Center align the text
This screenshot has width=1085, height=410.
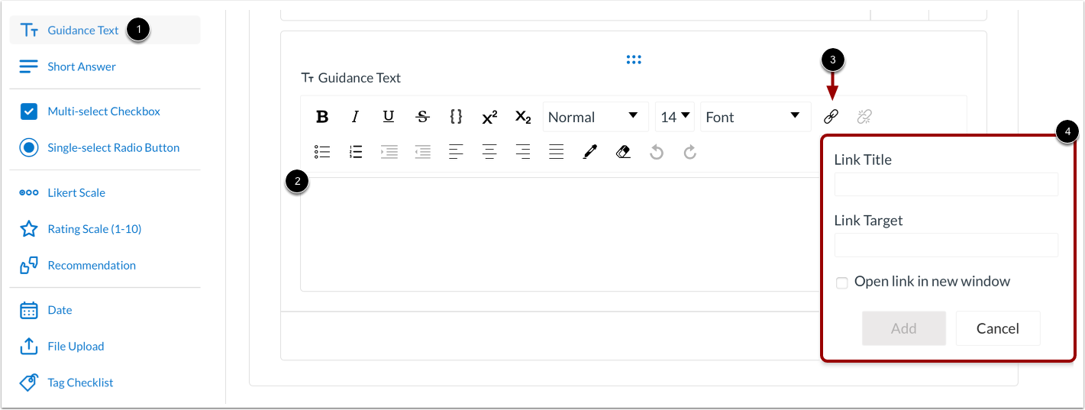[x=489, y=152]
